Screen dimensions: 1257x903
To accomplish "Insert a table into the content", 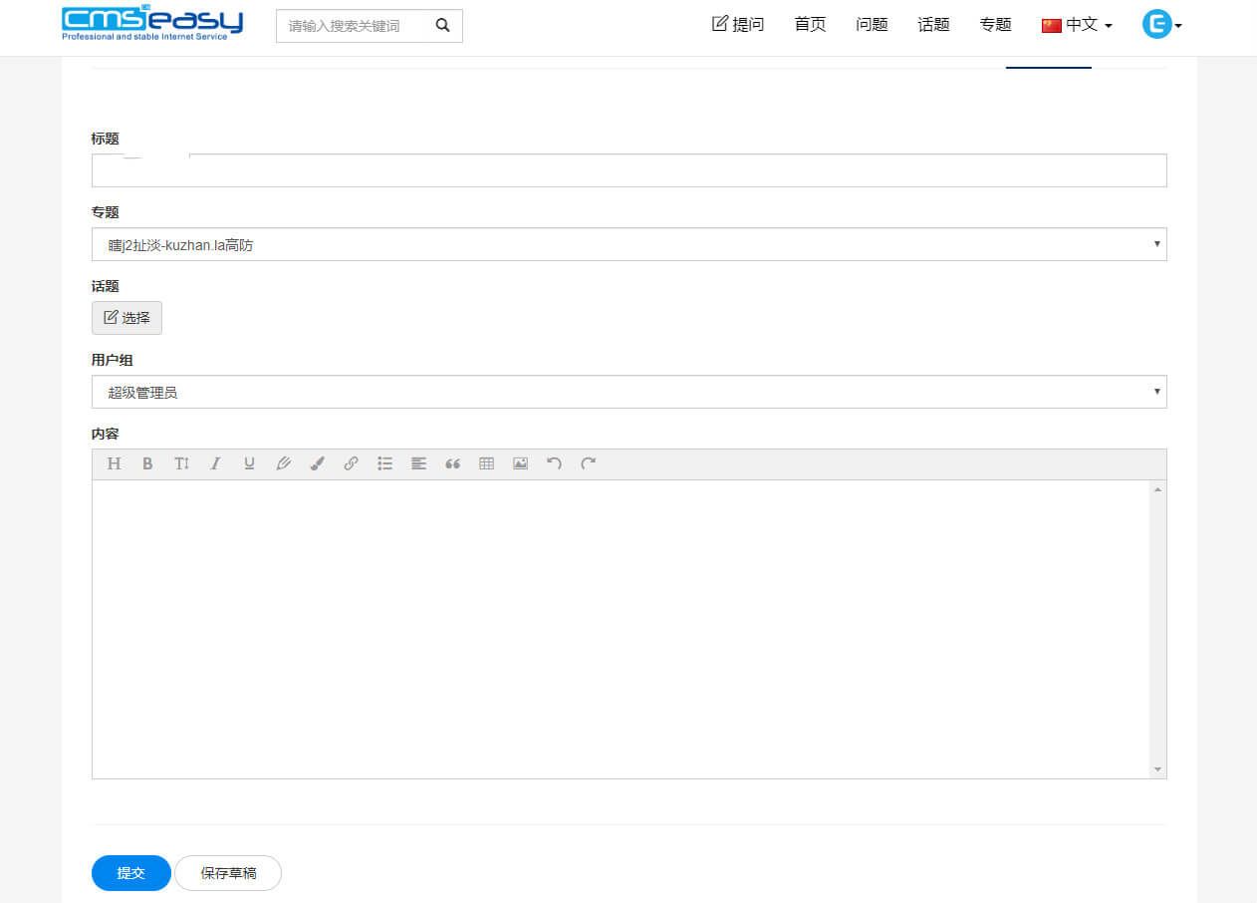I will pos(487,462).
